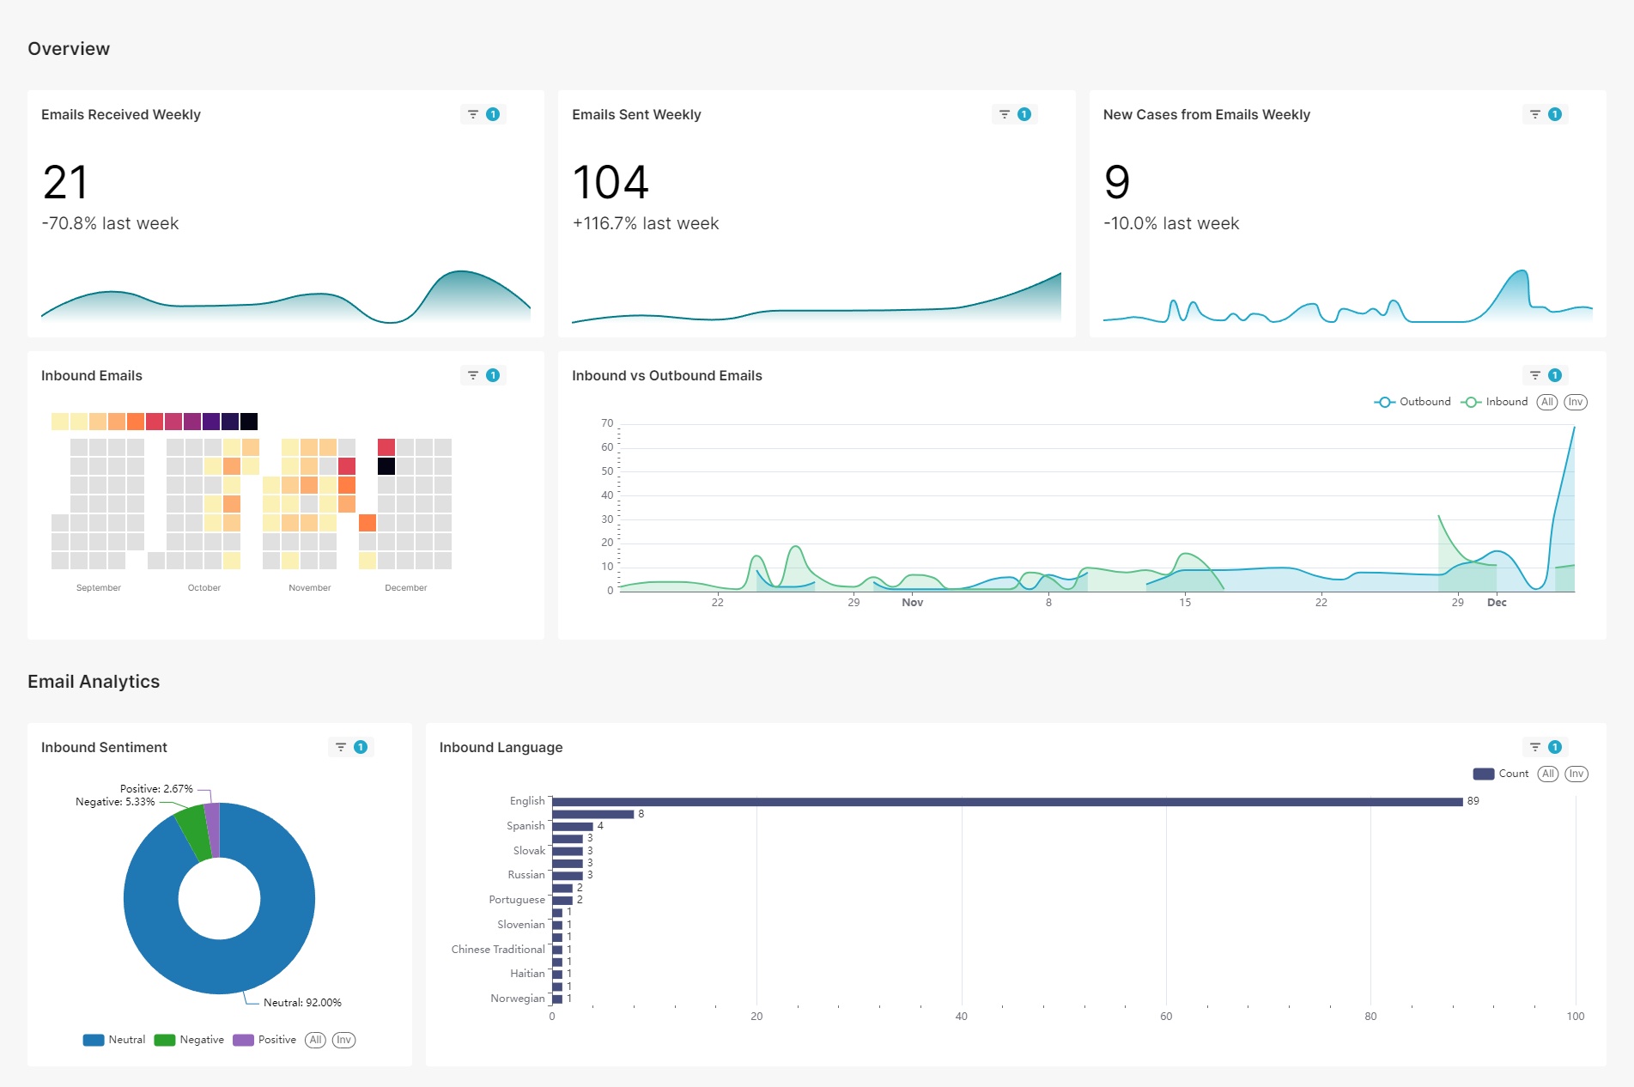Click the filter count badge on Inbound Sentiment
The width and height of the screenshot is (1634, 1087).
pyautogui.click(x=360, y=746)
